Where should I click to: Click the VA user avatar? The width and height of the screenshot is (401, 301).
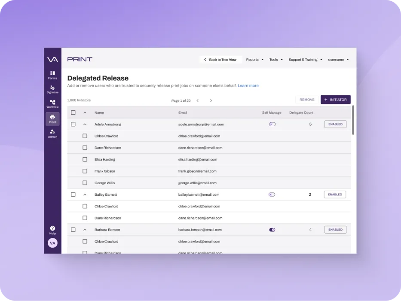coord(52,243)
